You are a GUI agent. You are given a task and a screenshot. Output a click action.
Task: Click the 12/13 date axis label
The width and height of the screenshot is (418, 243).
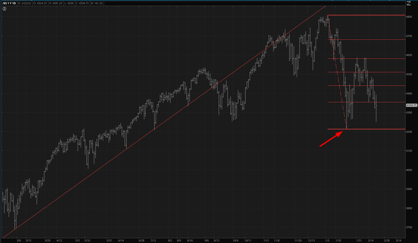click(x=311, y=241)
